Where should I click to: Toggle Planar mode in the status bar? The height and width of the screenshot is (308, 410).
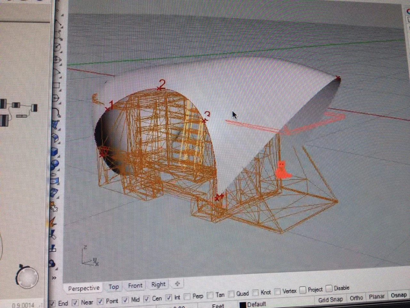point(376,297)
